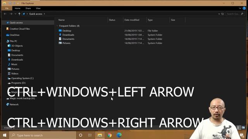Launch Google Chrome from the taskbar
Screen dimensions: 248x139
[109, 135]
